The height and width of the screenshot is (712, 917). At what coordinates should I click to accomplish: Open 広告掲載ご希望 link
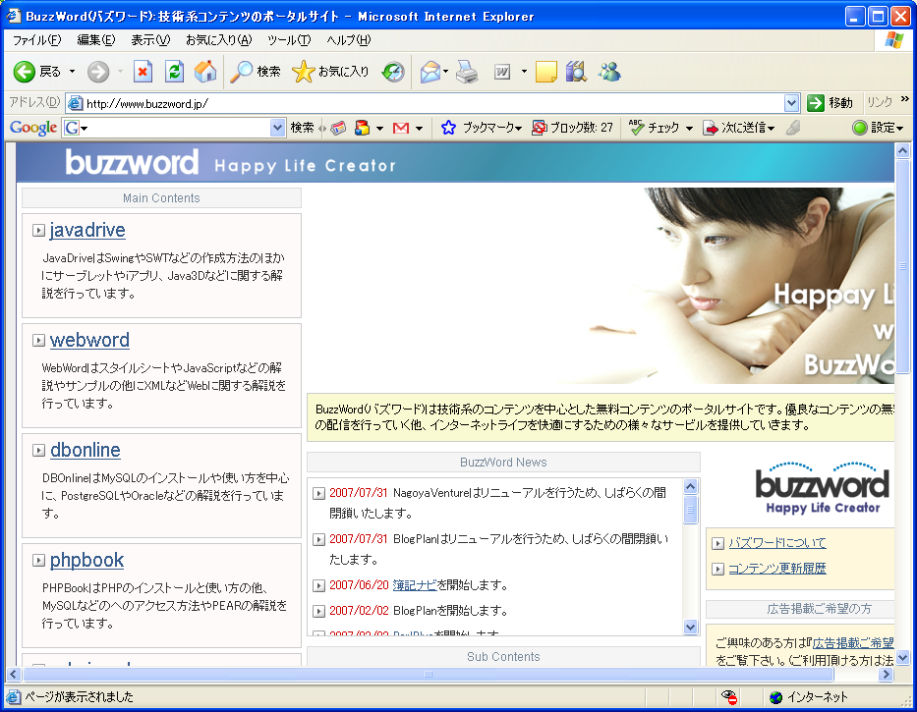click(853, 643)
